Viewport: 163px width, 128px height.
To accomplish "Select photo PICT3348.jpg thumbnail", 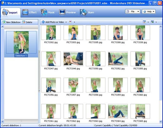I will 73,59.
